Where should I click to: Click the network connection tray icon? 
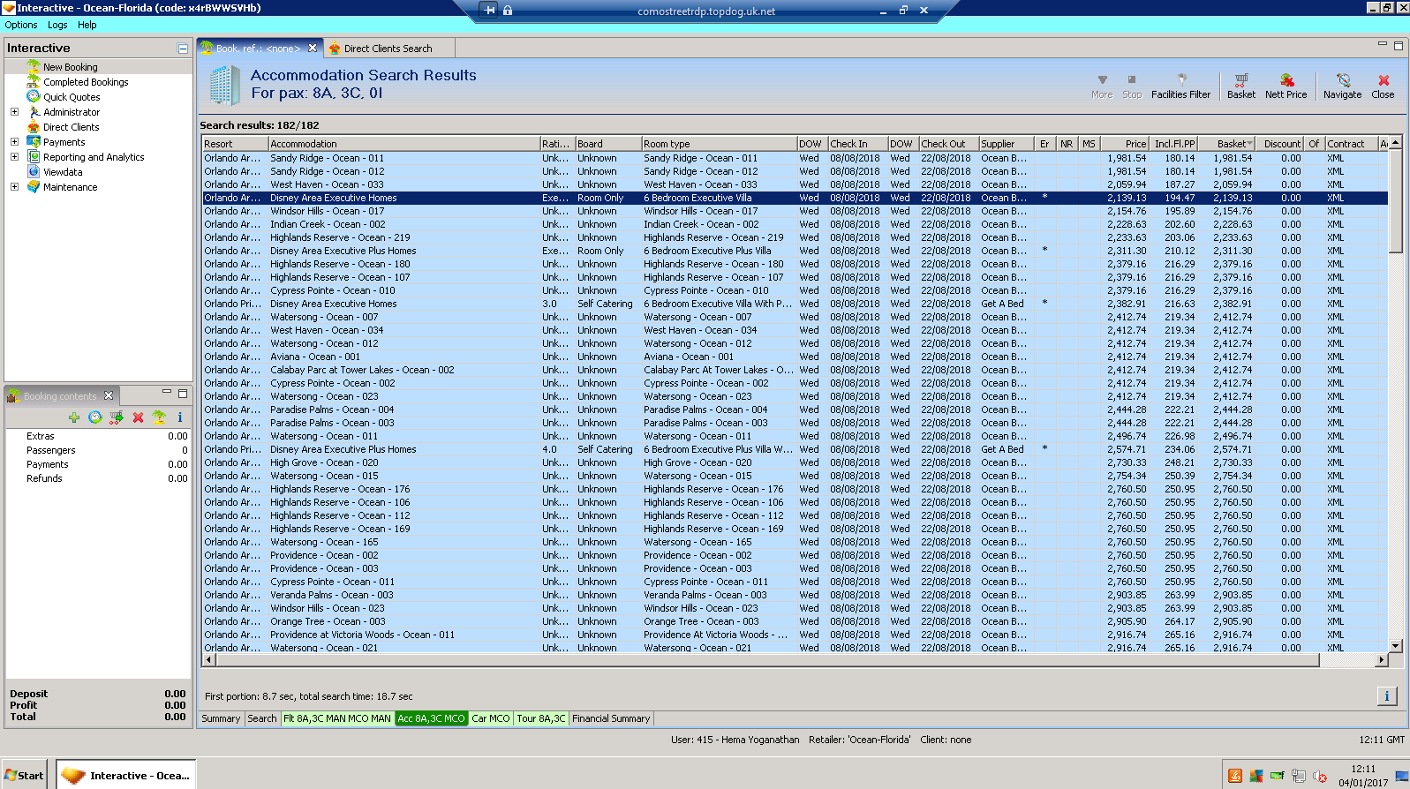pyautogui.click(x=1298, y=776)
